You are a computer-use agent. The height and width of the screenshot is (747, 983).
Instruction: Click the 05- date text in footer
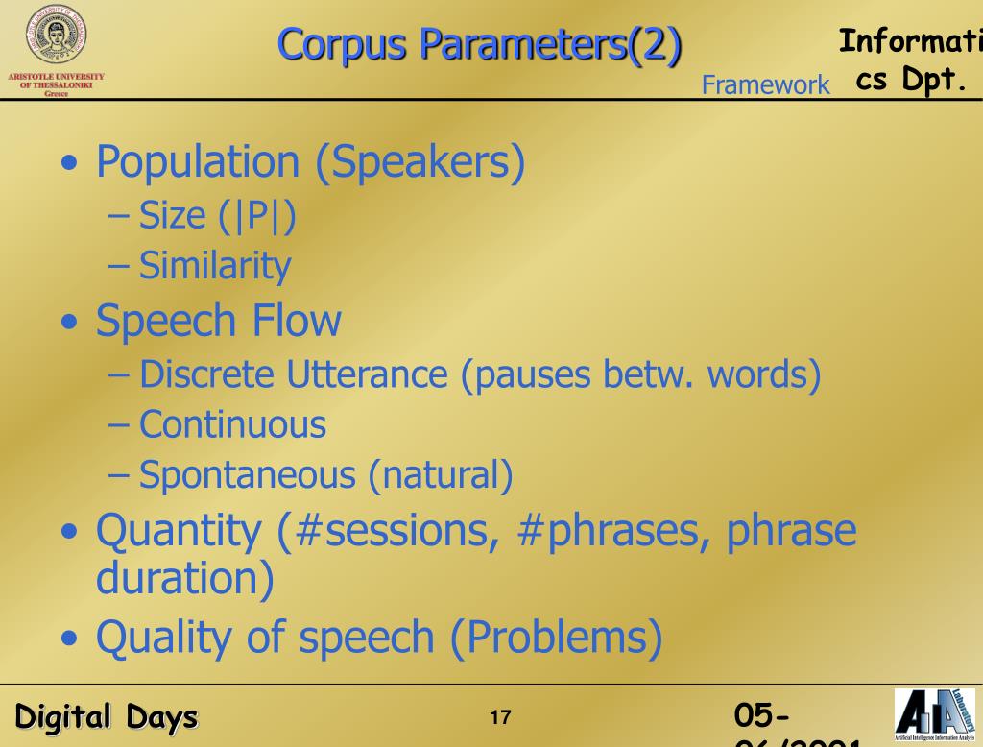click(x=761, y=715)
